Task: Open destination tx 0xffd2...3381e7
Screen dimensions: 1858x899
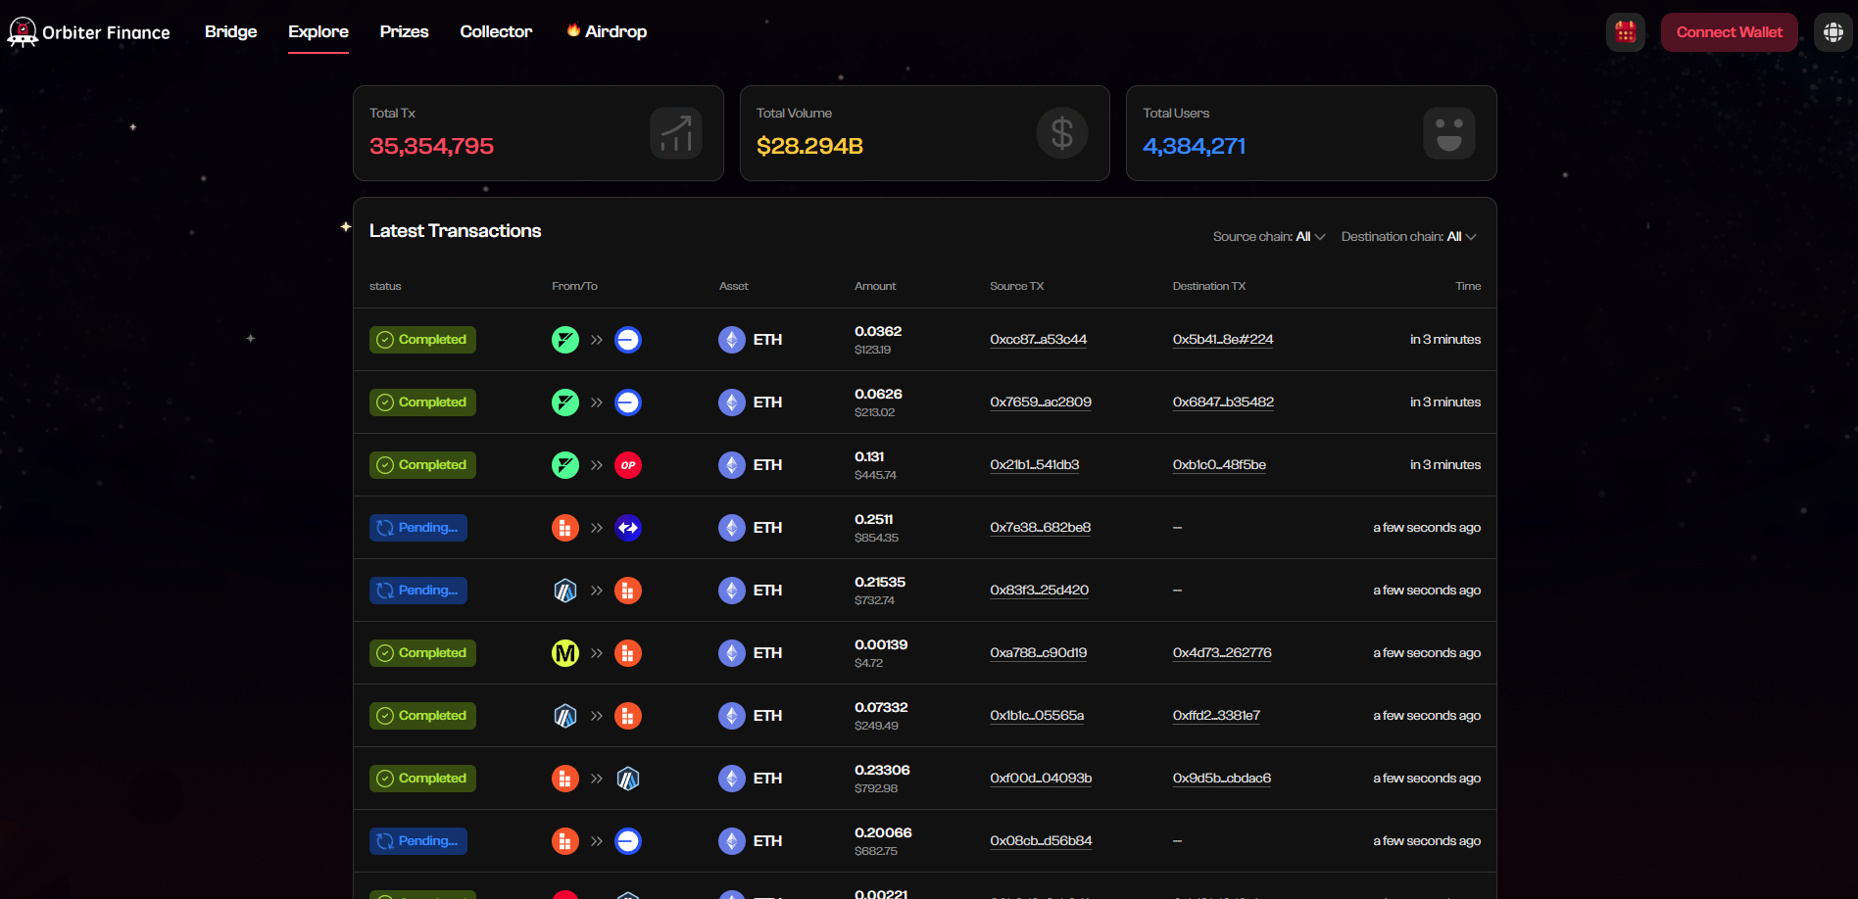Action: 1216,716
